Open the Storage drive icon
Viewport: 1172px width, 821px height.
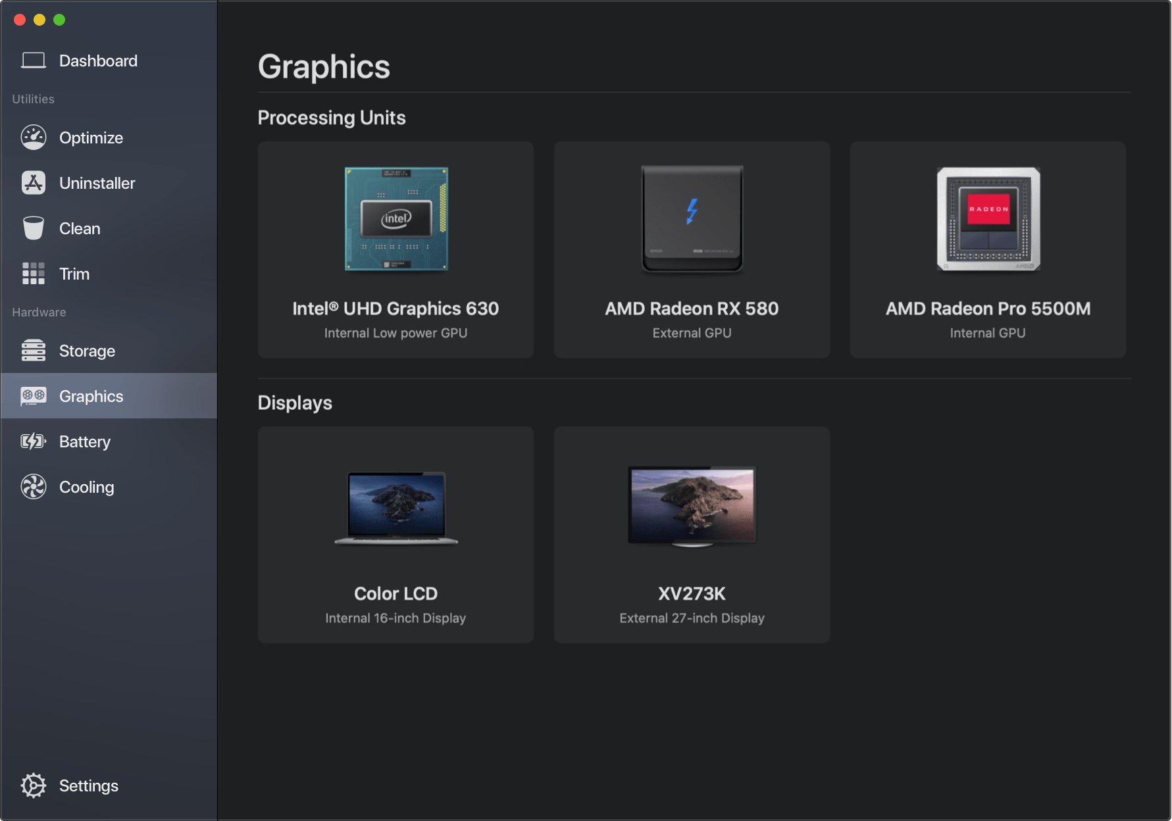33,351
